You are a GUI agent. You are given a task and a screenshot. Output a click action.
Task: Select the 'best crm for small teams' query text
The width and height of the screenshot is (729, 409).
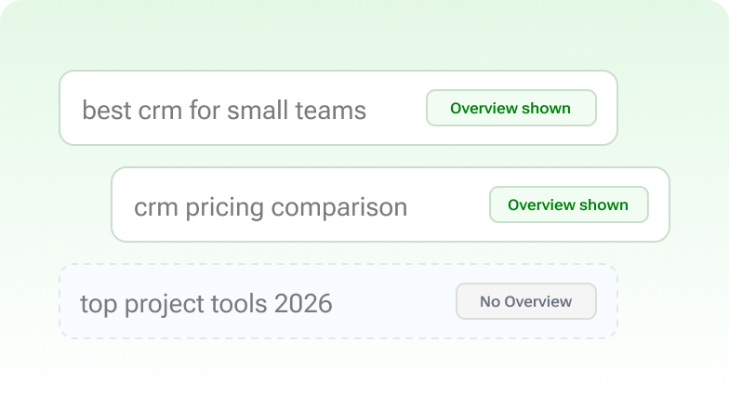pos(224,111)
